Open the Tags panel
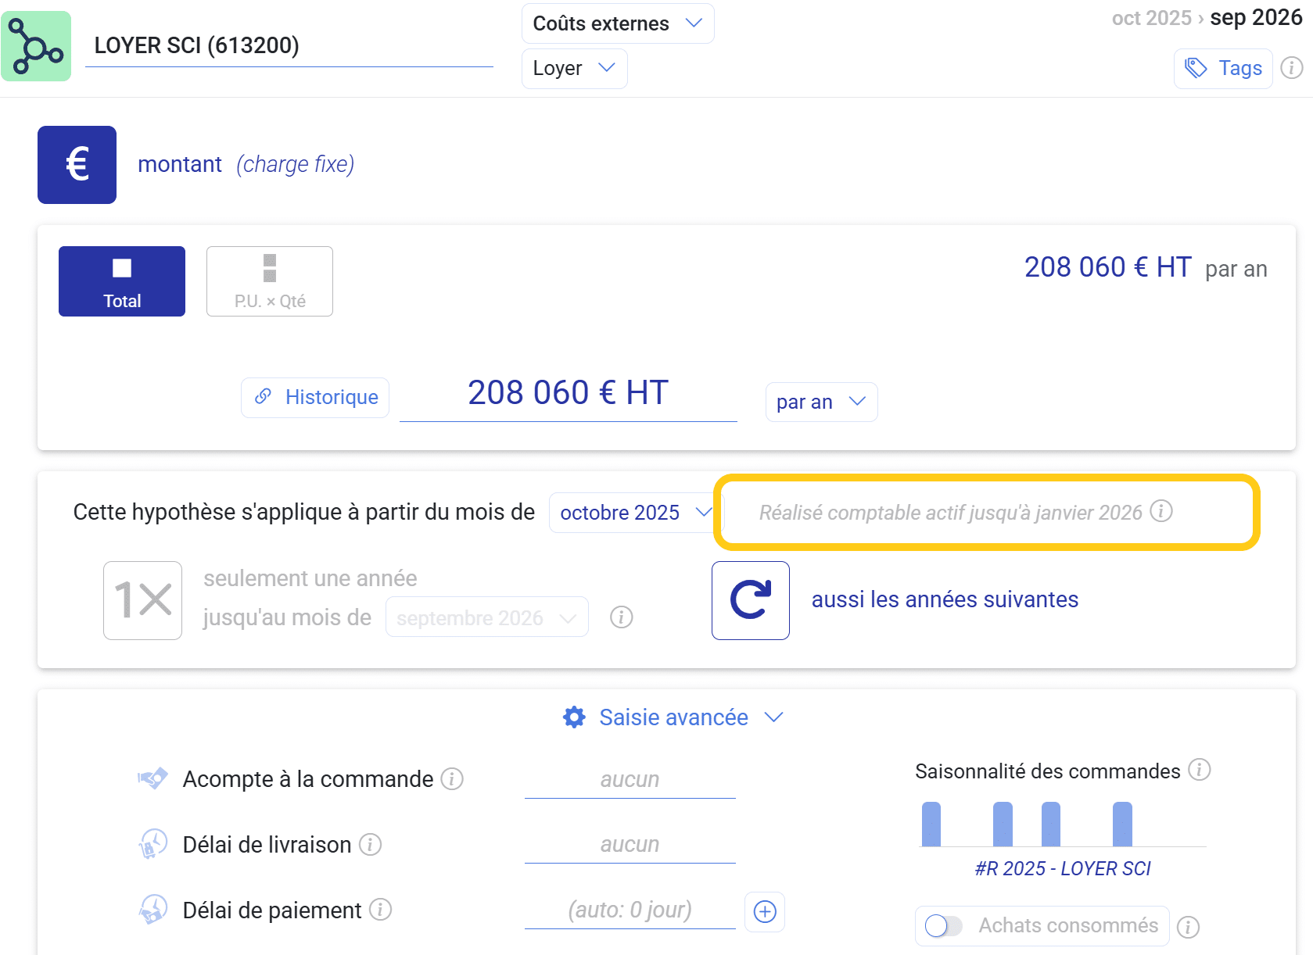Viewport: 1313px width, 955px height. point(1223,69)
